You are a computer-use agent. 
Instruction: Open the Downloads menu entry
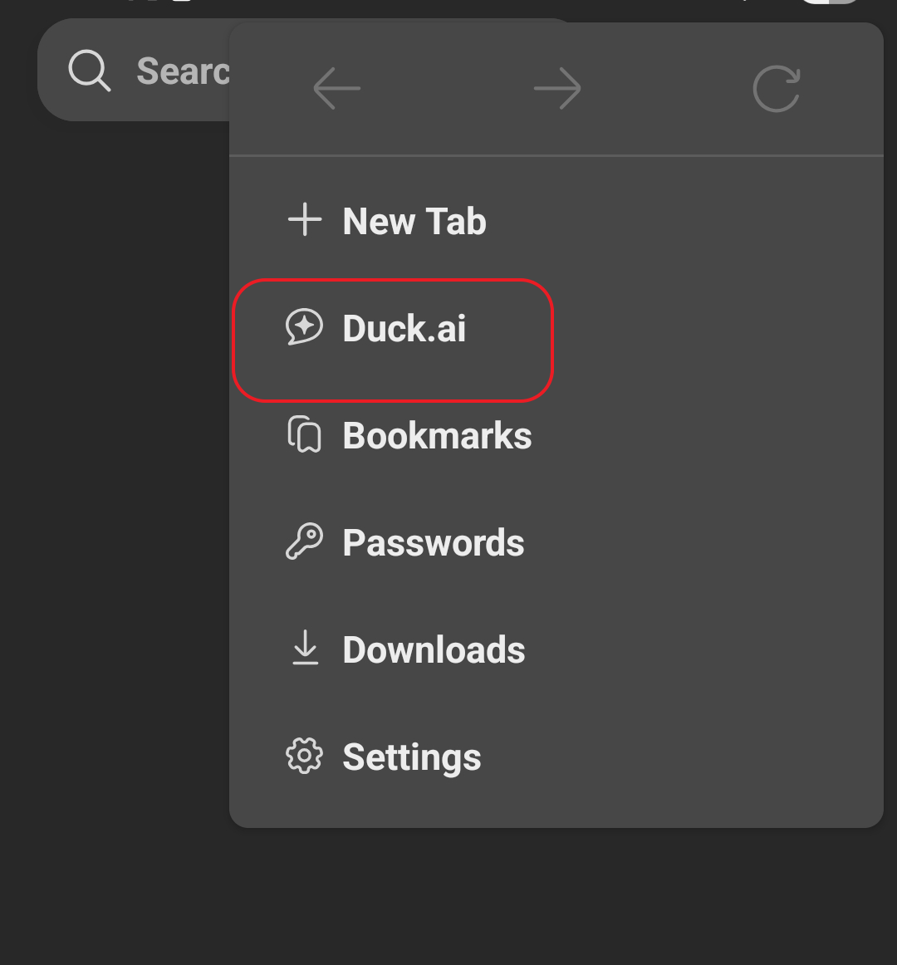(x=434, y=650)
